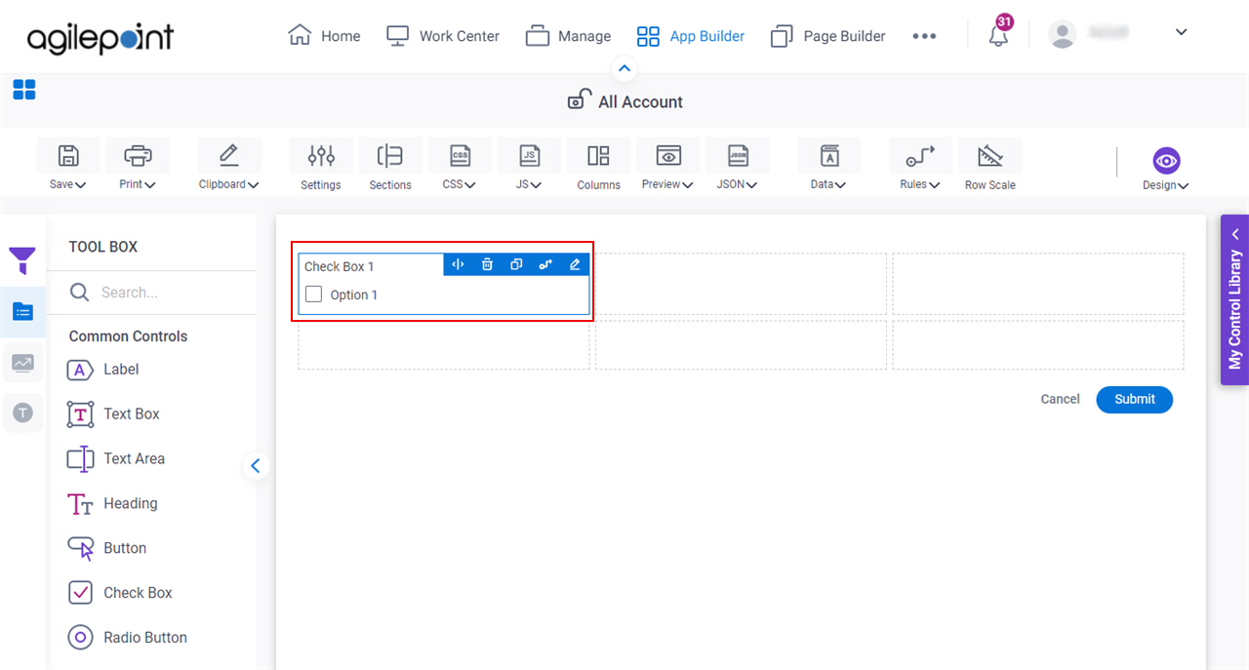Select the resize handles icon on Check Box 1

pyautogui.click(x=458, y=263)
